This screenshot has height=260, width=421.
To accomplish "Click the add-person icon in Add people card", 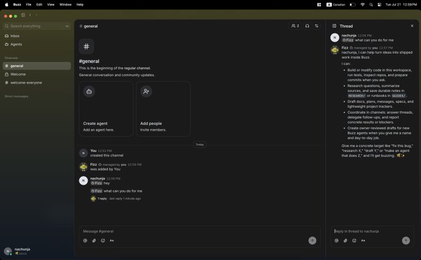I will tap(146, 92).
